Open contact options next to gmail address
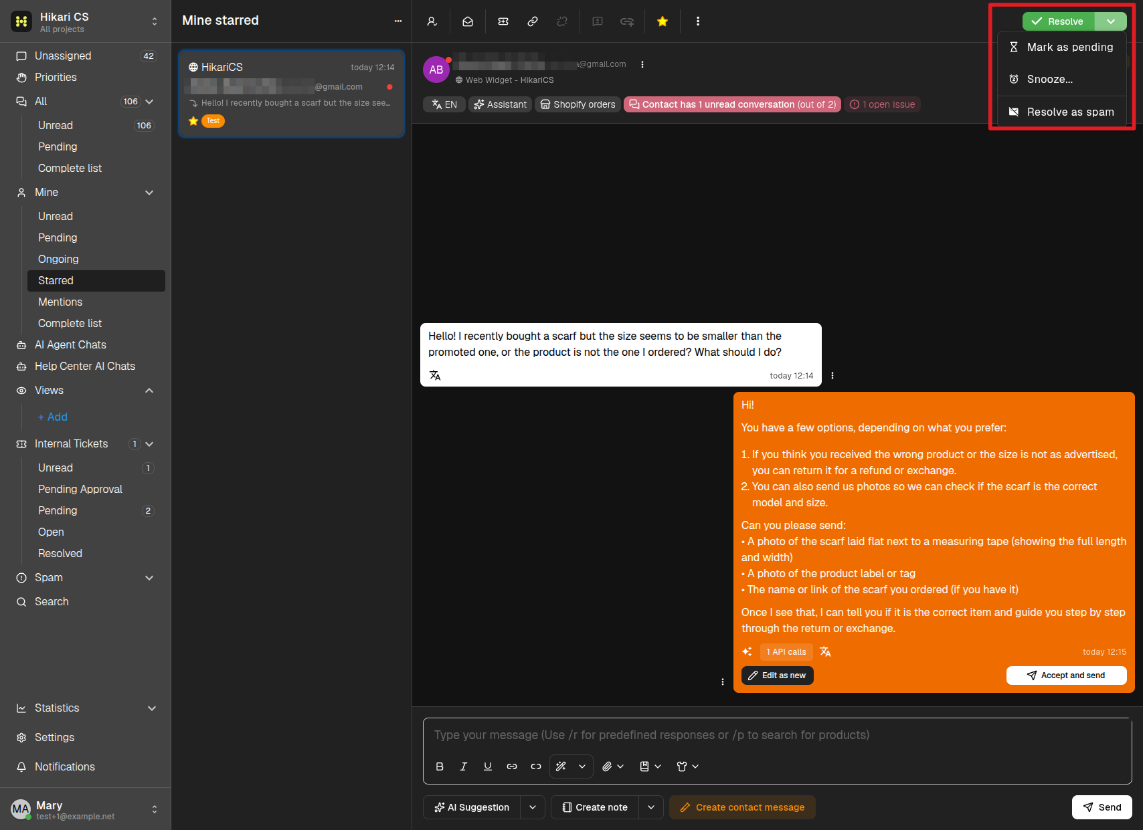Screen dimensions: 1143x830 click(x=642, y=64)
